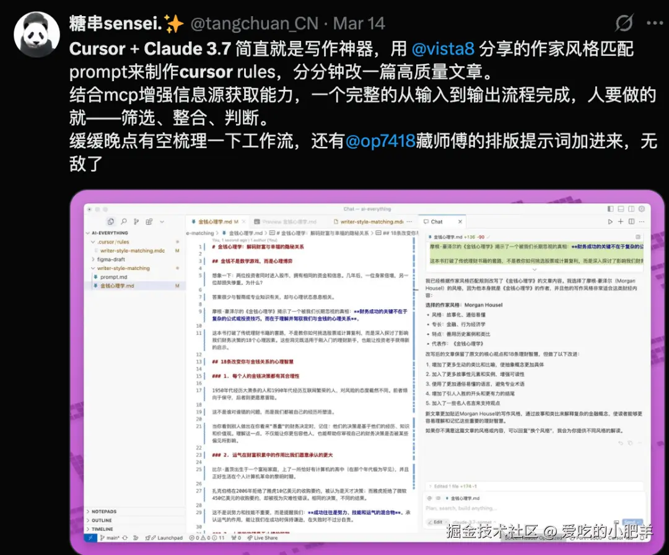Click the 糖串sensei display name
This screenshot has height=555, width=669.
(x=126, y=24)
